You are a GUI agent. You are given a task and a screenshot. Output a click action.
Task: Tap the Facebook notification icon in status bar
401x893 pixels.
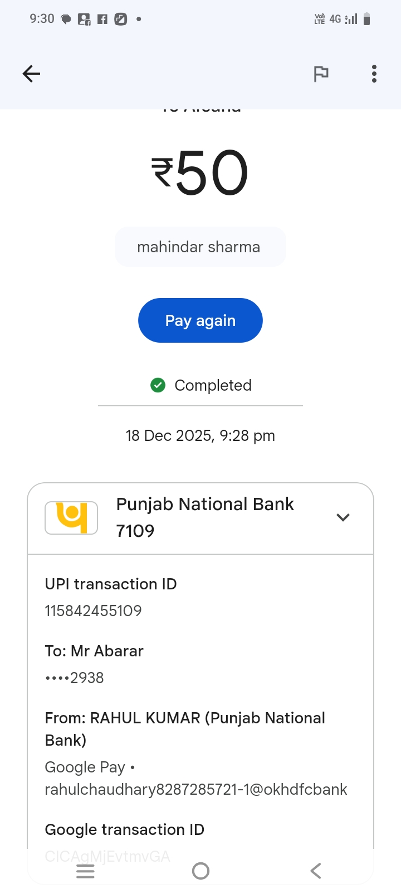(102, 20)
